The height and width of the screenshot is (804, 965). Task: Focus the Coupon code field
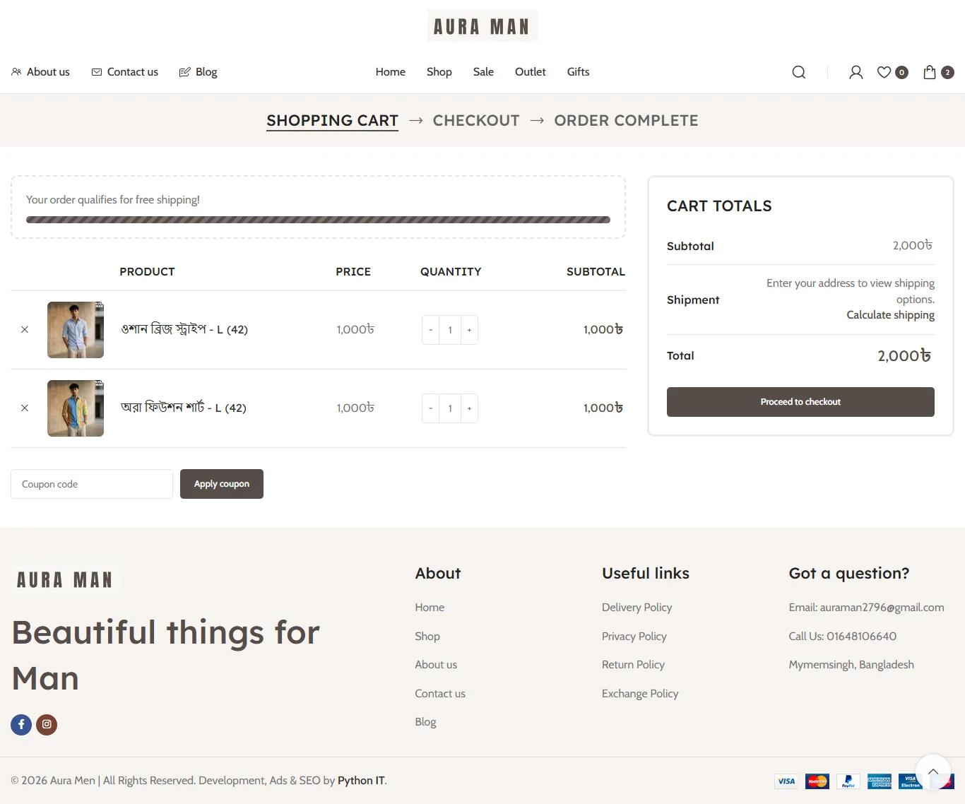92,484
